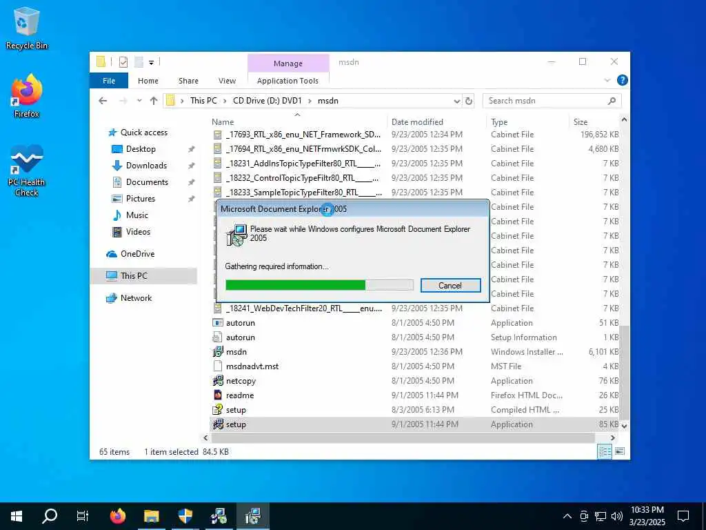The image size is (706, 530).
Task: Open Task View on the taskbar
Action: 83,516
